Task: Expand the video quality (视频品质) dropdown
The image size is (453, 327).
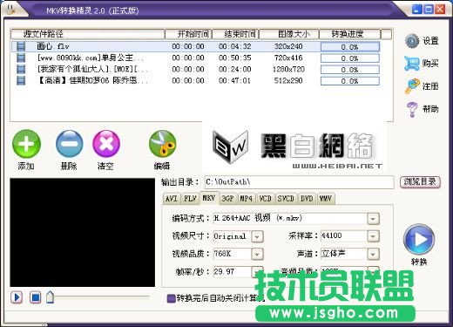Action: [x=257, y=255]
